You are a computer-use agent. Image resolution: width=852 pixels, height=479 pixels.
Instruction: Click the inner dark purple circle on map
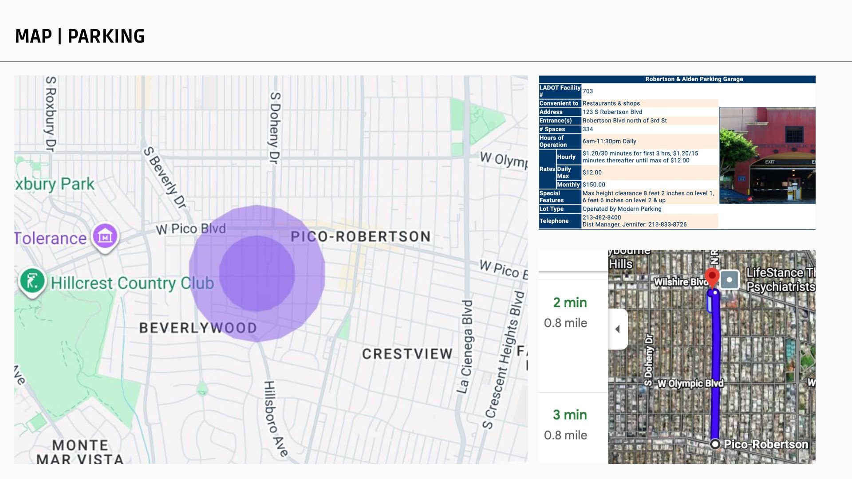(x=257, y=273)
